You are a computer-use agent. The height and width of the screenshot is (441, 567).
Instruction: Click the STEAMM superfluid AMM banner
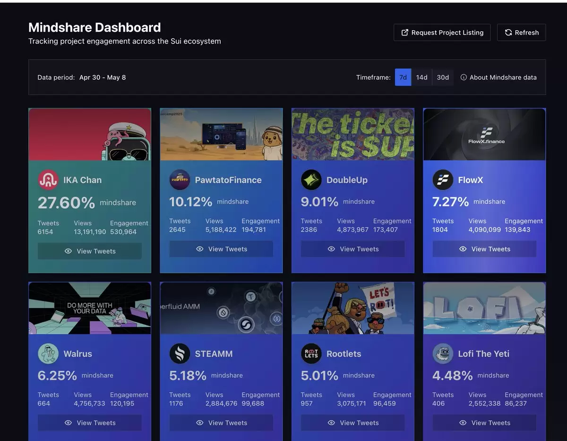(221, 308)
